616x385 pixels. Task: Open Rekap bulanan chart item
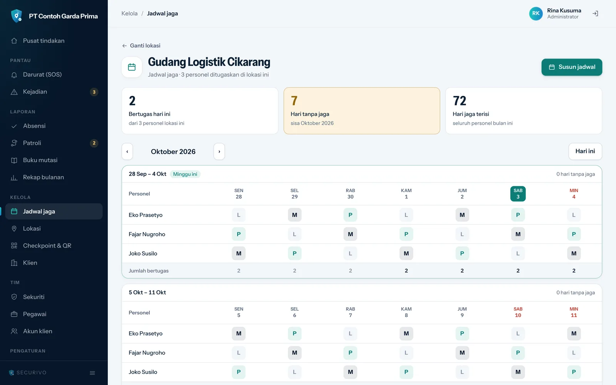(54, 177)
